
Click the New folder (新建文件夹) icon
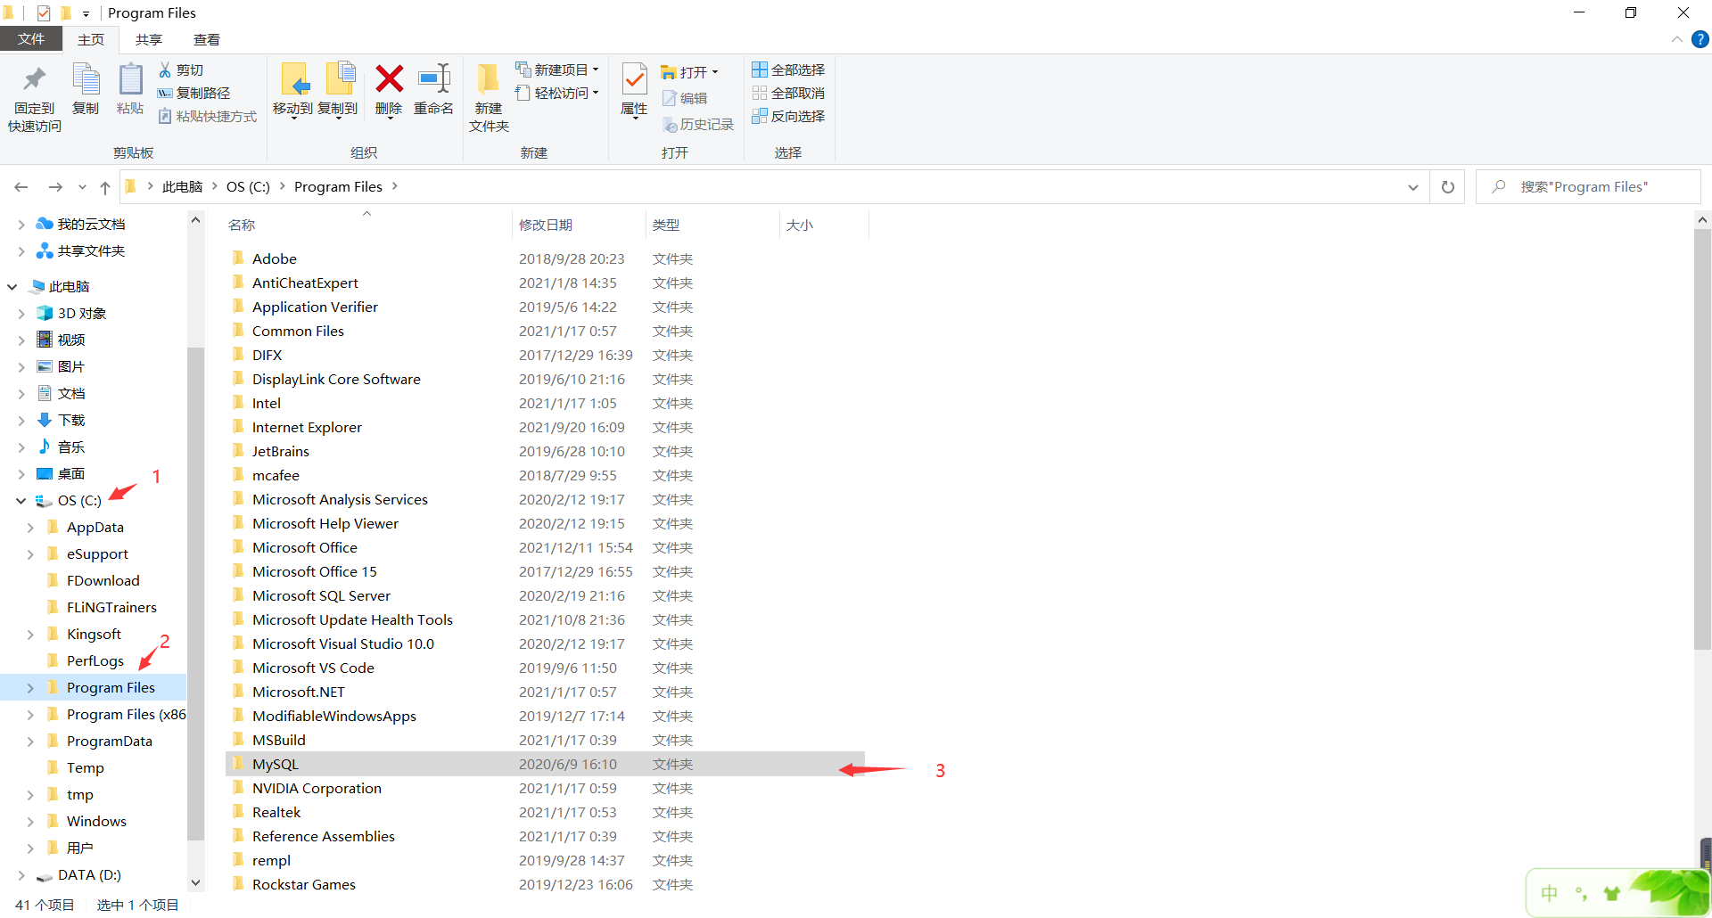(x=488, y=78)
